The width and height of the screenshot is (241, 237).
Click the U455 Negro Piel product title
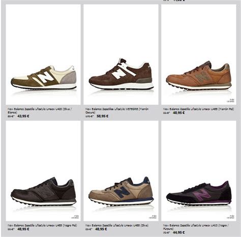42,225
